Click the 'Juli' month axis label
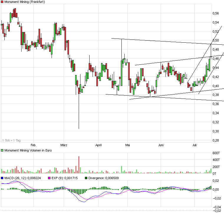The height and width of the screenshot is (213, 224). tap(195, 145)
